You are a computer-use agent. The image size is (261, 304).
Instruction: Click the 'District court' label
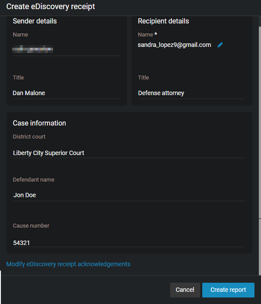pos(29,137)
